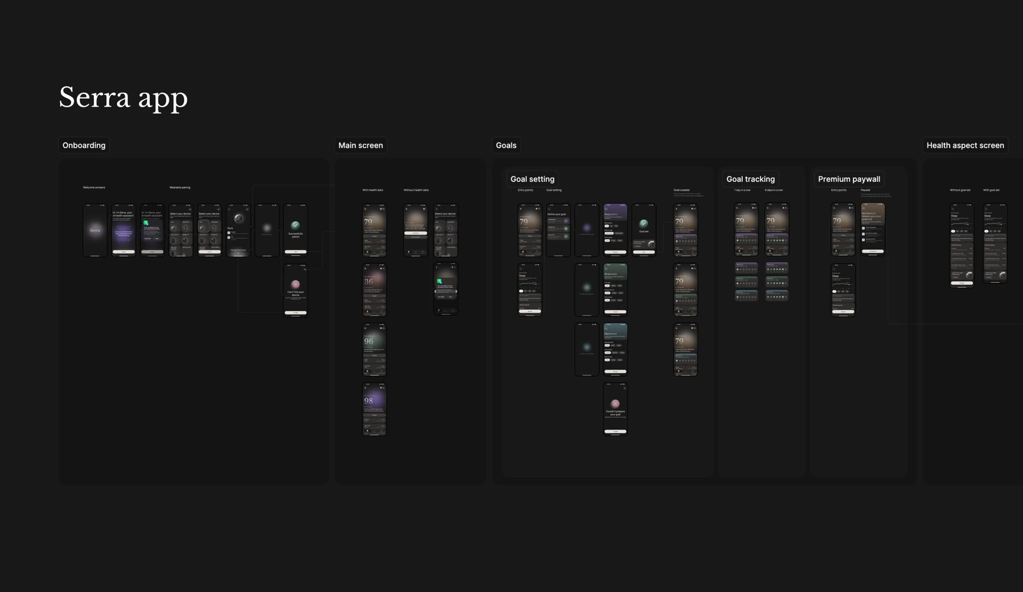Screen dimensions: 1023x592
Task: Select the 'Welcome screens' label in Onboarding
Action: coord(94,188)
